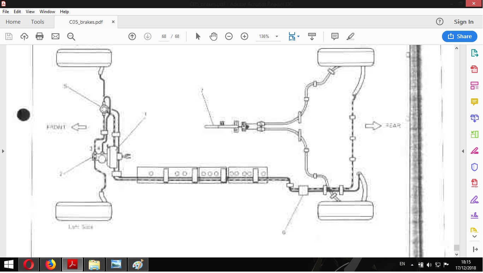Screen dimensions: 483x273
Task: Select the Highlight text pen tool
Action: 351,36
